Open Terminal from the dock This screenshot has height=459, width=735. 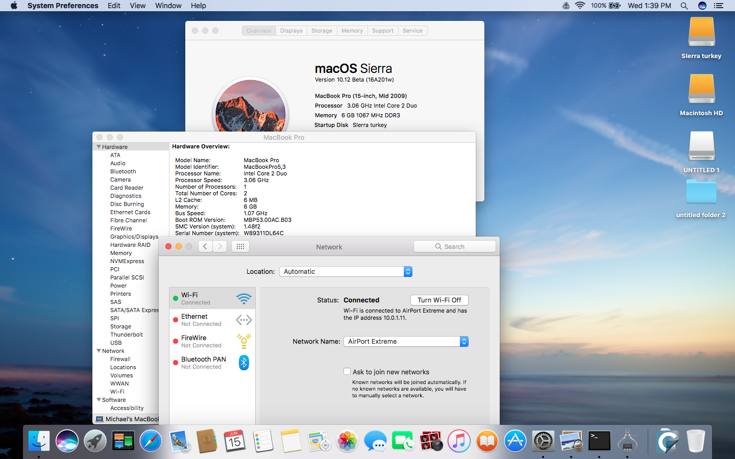(x=599, y=441)
